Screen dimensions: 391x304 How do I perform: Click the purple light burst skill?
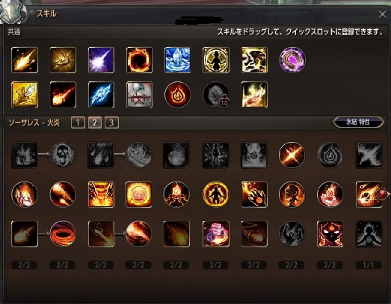(x=101, y=60)
